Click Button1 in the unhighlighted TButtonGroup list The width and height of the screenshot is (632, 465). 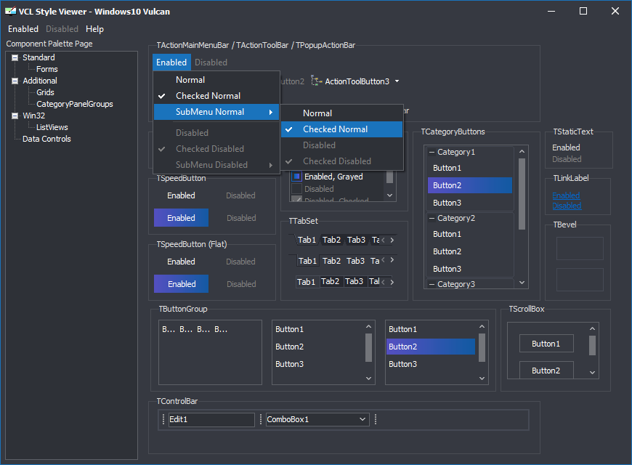pyautogui.click(x=318, y=329)
